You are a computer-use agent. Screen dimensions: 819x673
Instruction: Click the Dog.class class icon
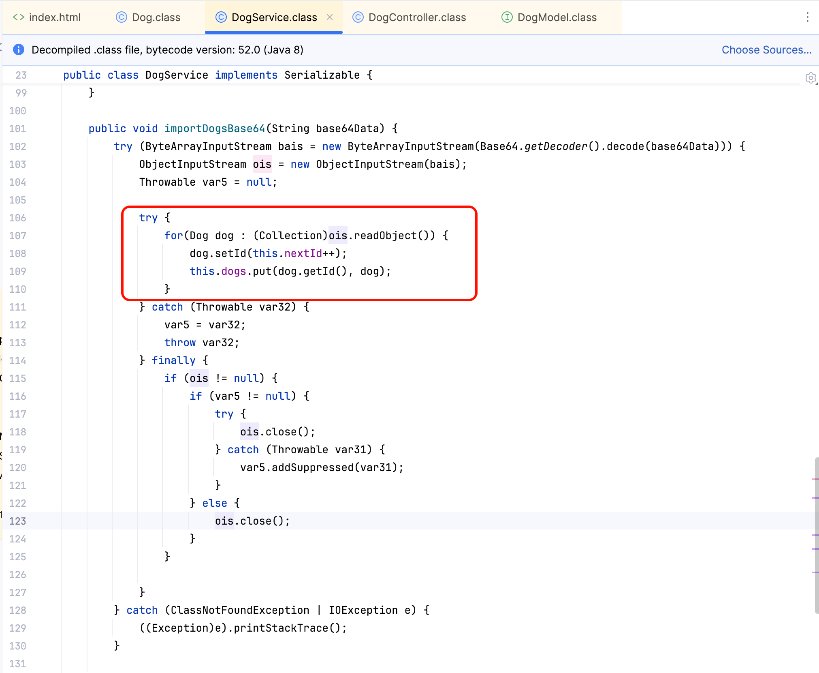(x=121, y=17)
